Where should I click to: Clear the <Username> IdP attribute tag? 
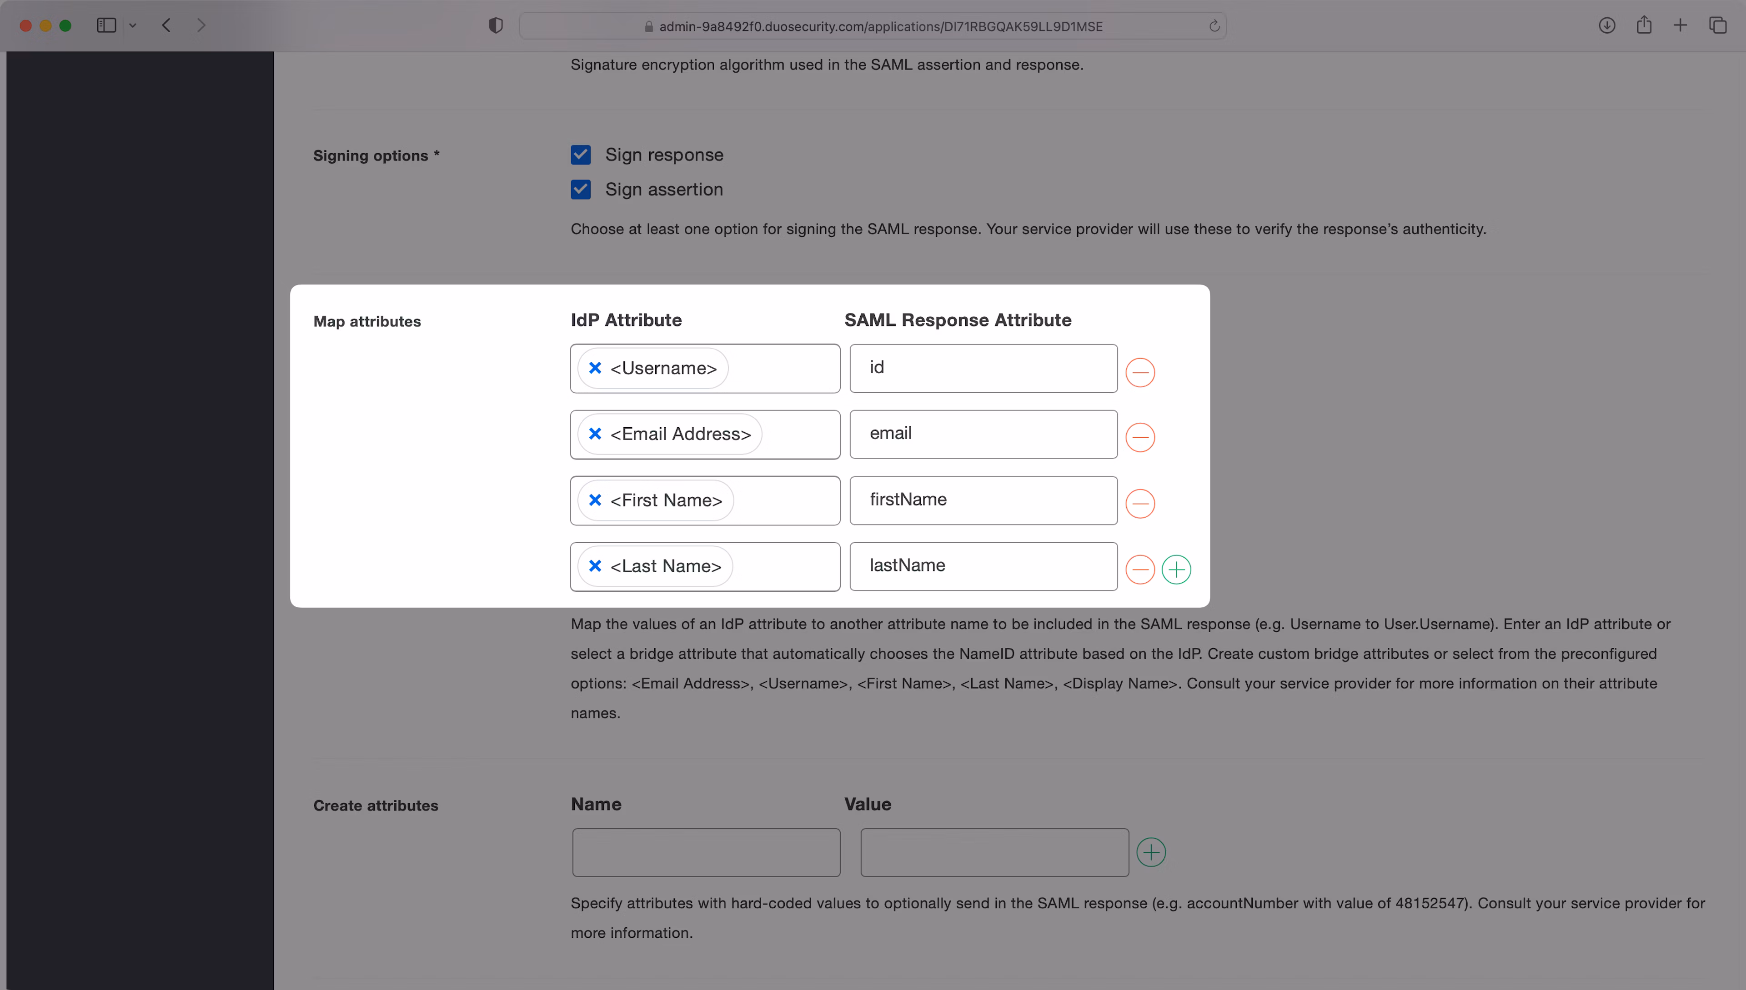pos(595,368)
